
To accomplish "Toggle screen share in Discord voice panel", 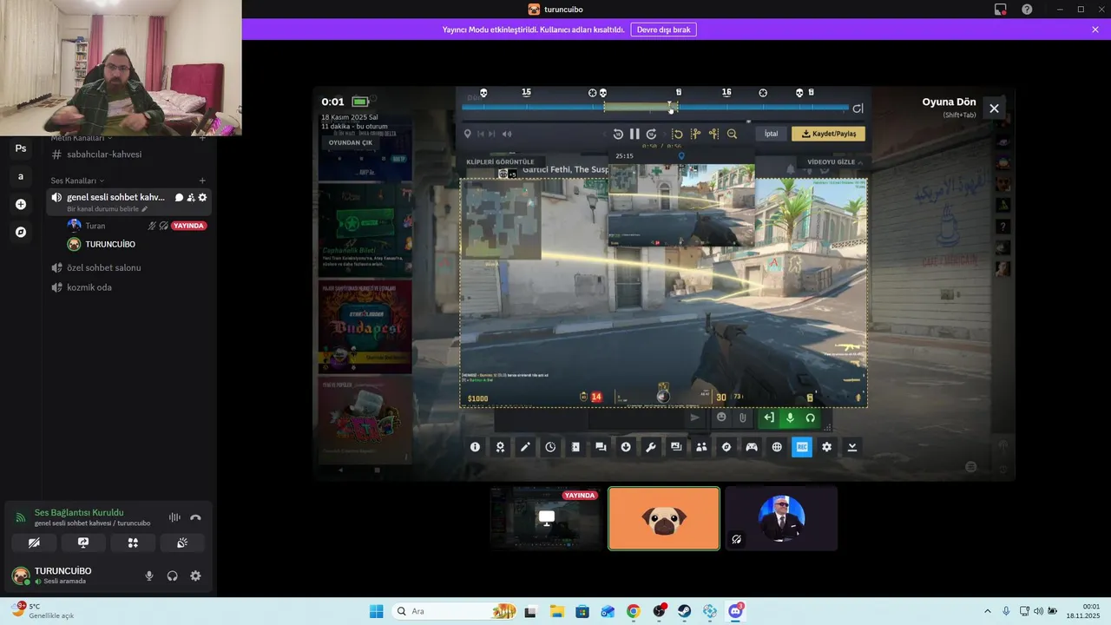I will click(83, 543).
